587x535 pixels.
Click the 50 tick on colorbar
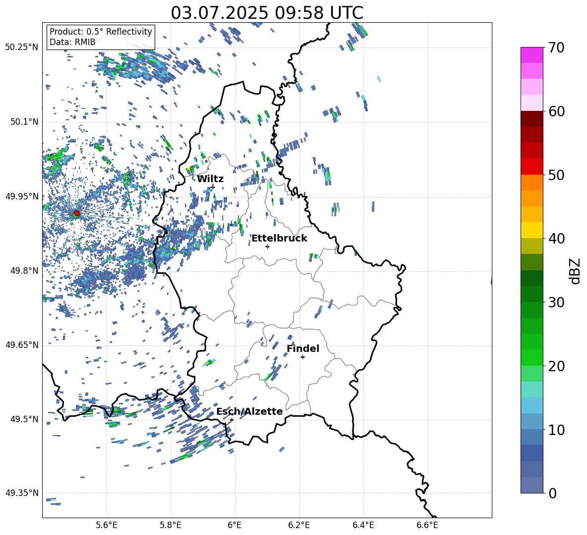pos(557,175)
